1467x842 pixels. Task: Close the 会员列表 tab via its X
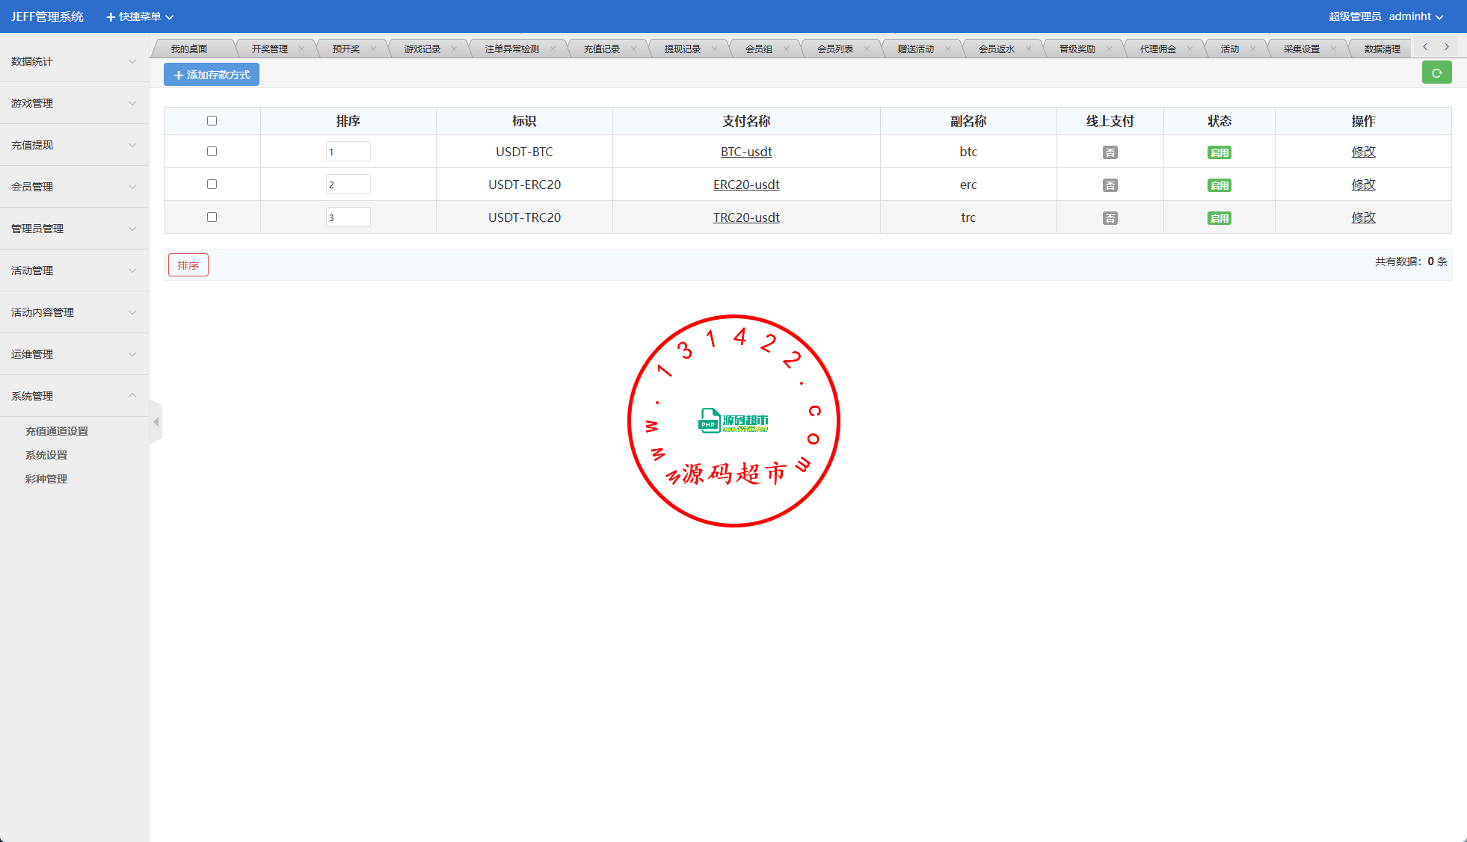click(x=867, y=49)
